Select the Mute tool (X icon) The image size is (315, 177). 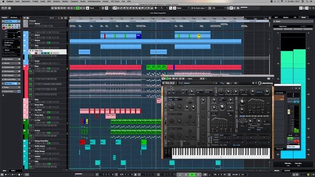[x=133, y=8]
